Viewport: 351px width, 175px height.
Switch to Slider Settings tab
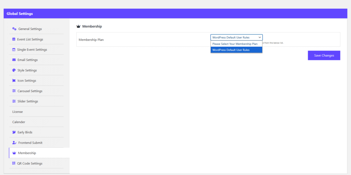(x=36, y=101)
